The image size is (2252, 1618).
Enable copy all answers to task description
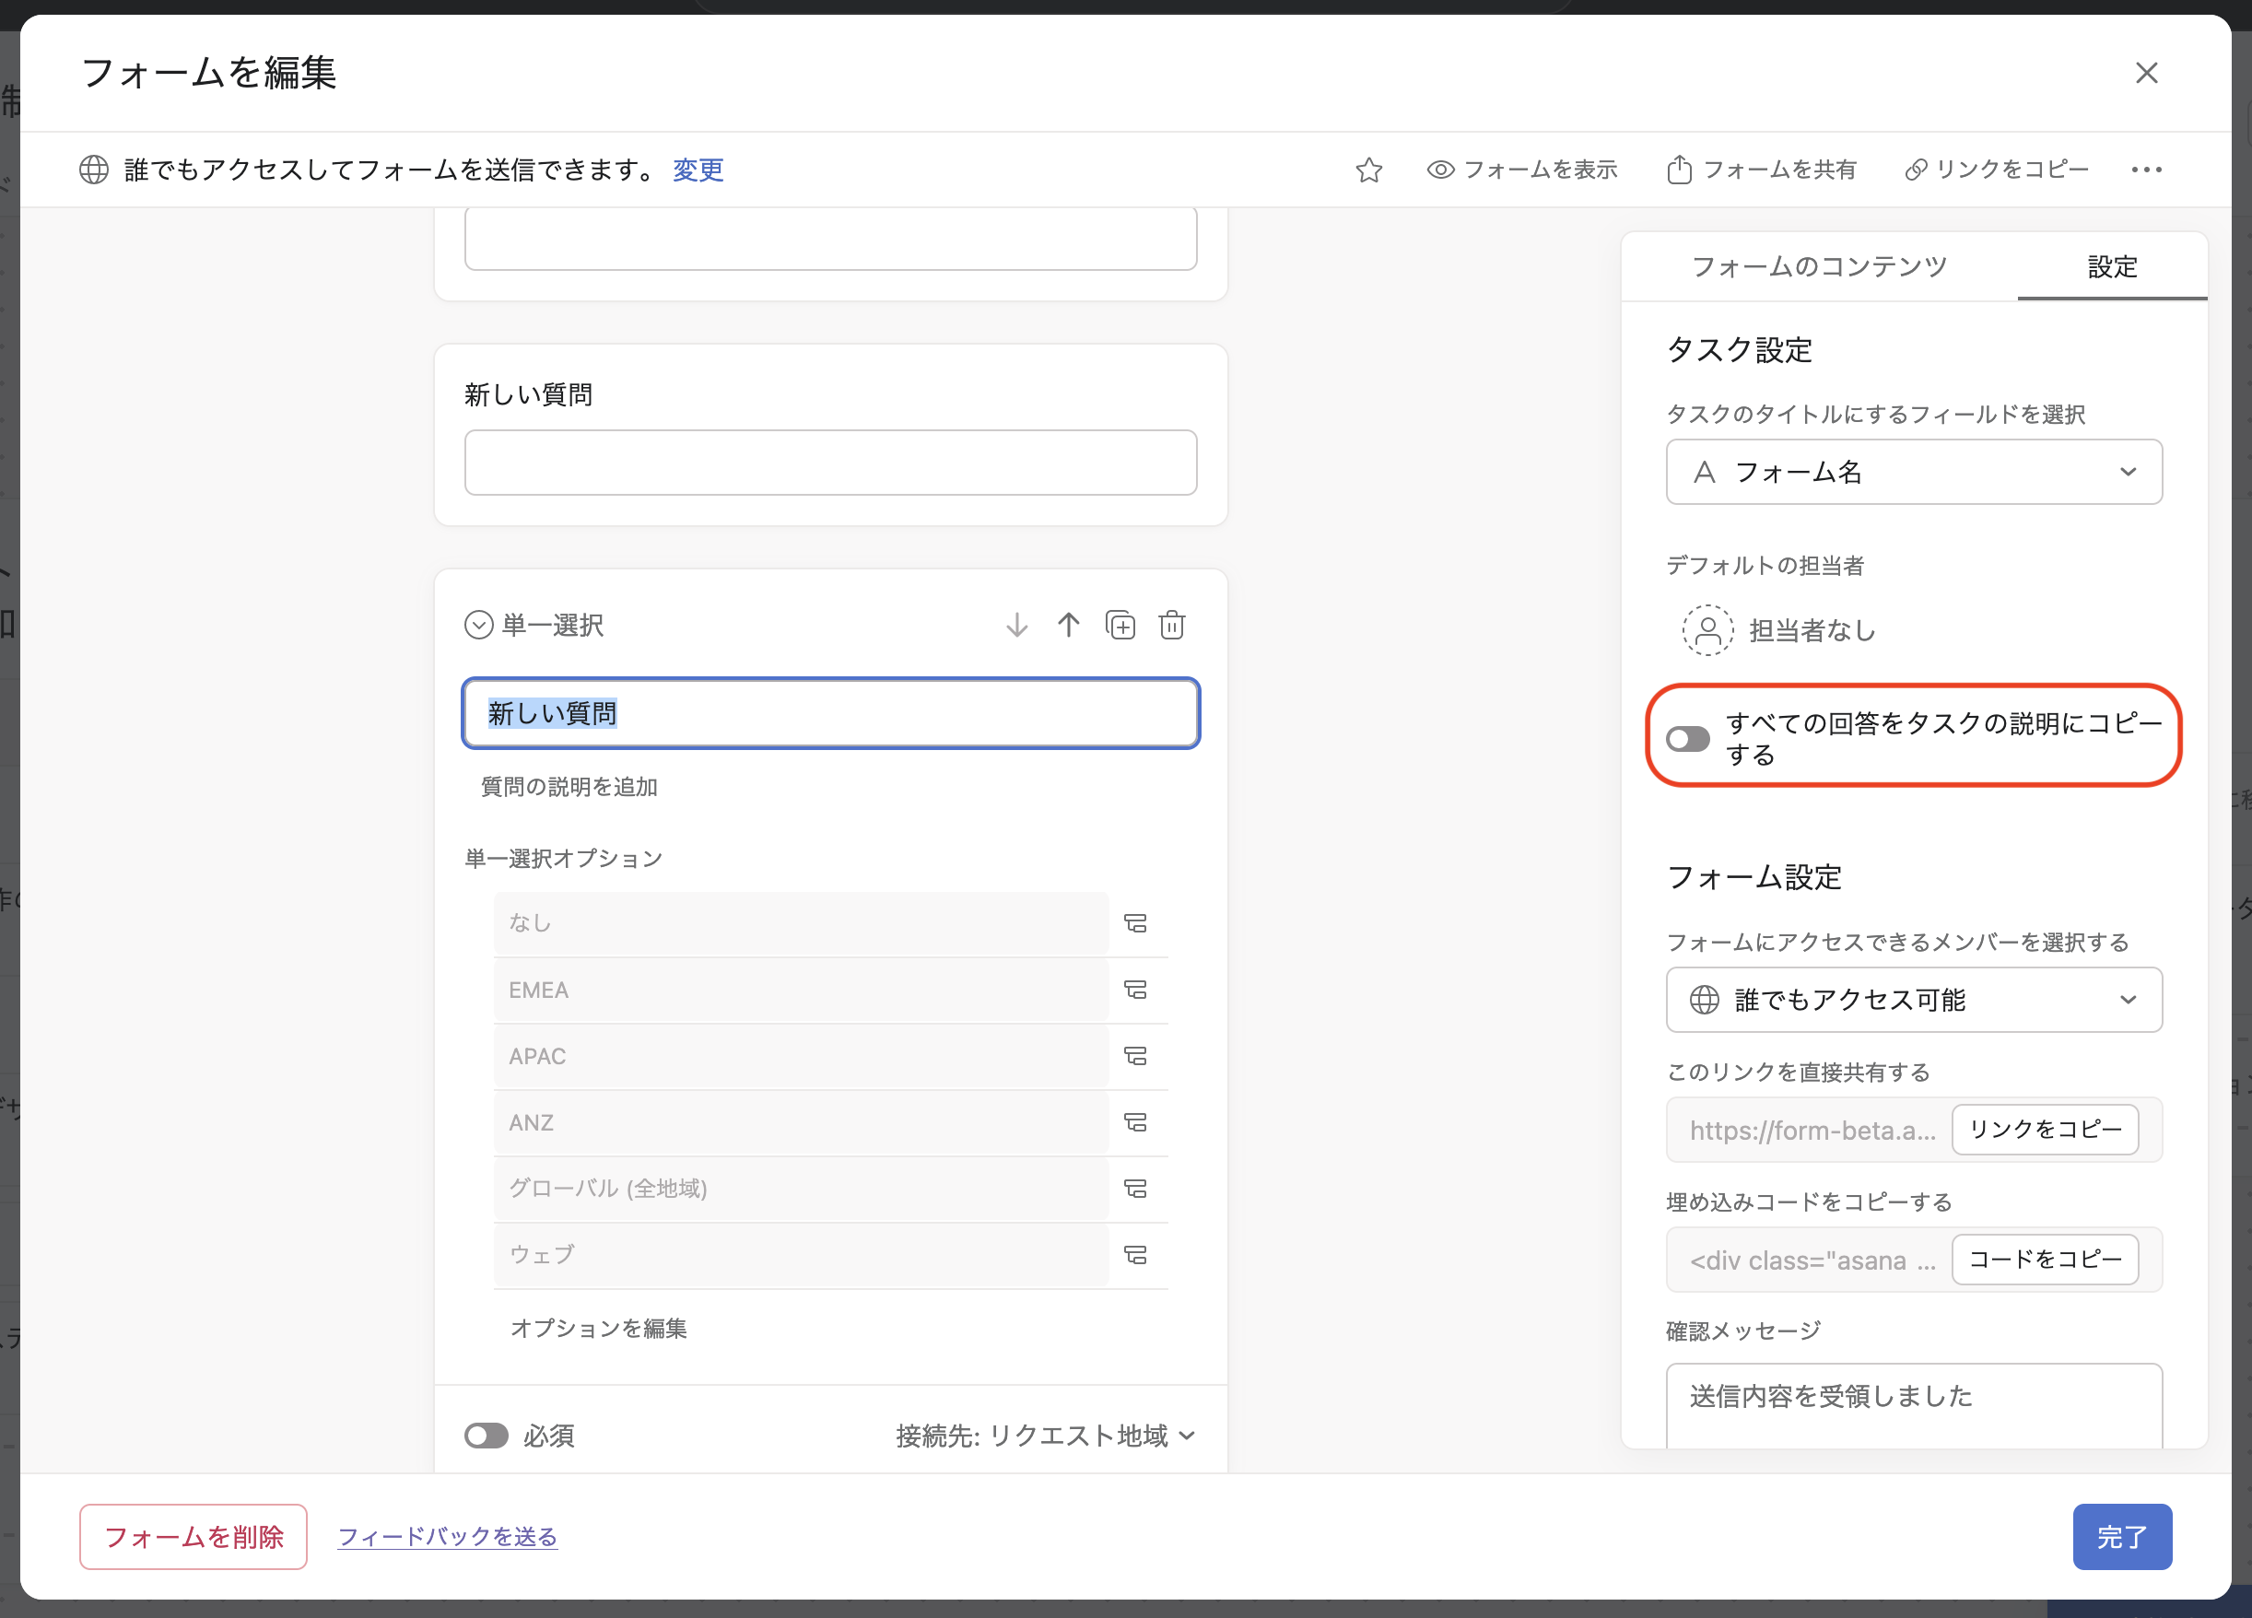1687,739
